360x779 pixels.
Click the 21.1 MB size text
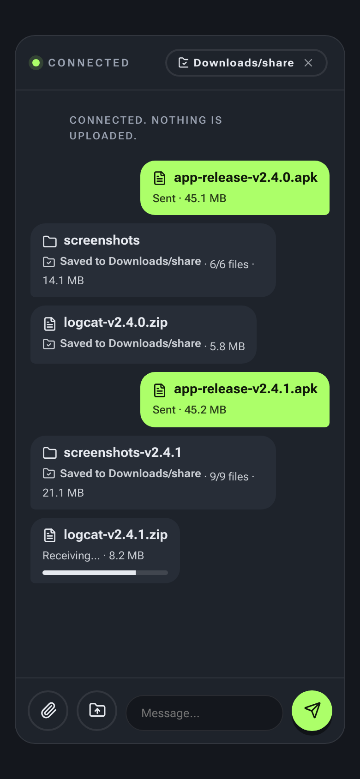pos(63,493)
